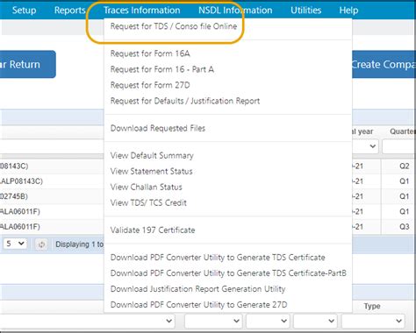Choose Request for Form 16 - Part A
Image resolution: width=416 pixels, height=333 pixels.
click(x=162, y=69)
